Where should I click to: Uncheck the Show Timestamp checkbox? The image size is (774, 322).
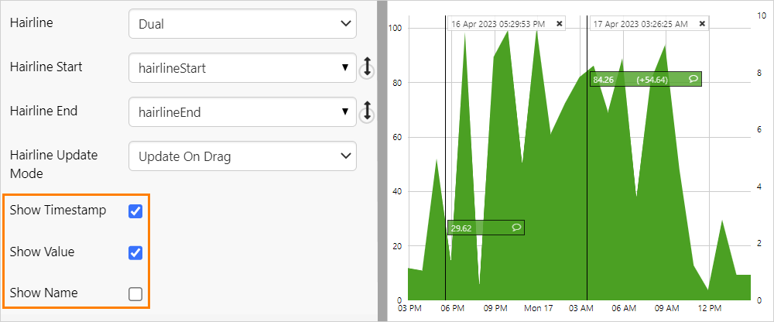135,211
